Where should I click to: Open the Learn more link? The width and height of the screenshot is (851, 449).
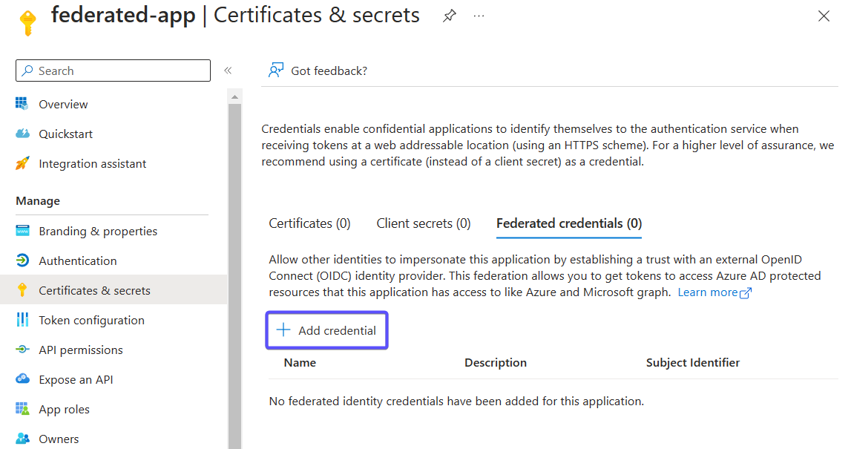[709, 292]
